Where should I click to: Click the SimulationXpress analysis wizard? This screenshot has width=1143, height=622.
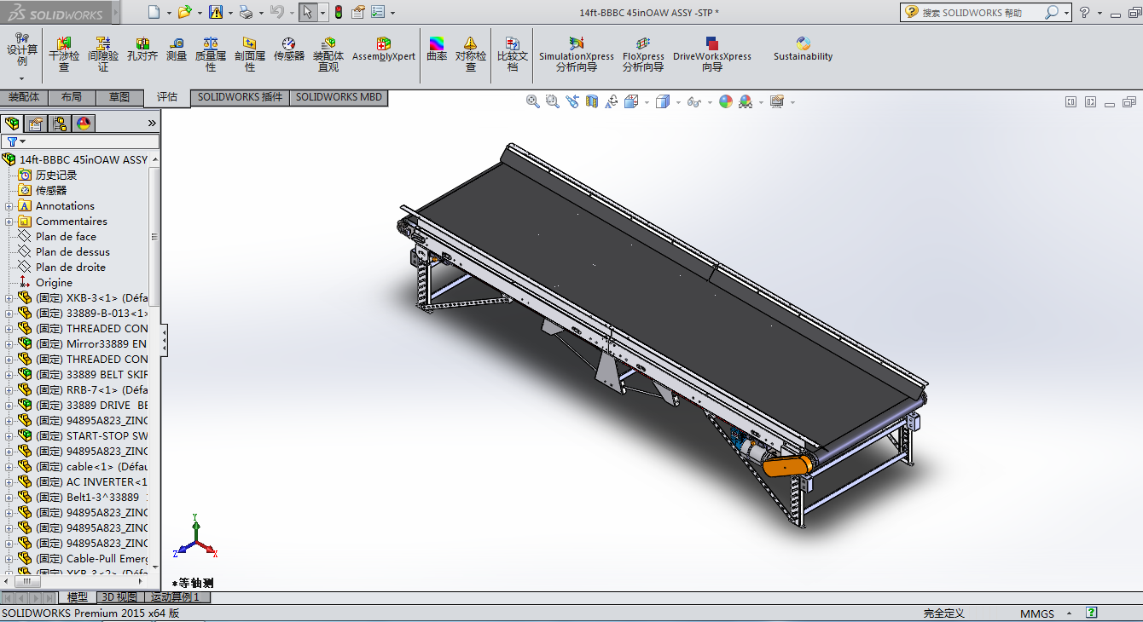[x=577, y=51]
